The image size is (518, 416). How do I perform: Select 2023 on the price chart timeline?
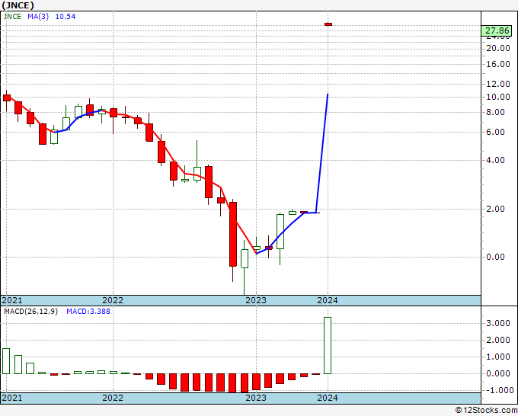coord(256,300)
